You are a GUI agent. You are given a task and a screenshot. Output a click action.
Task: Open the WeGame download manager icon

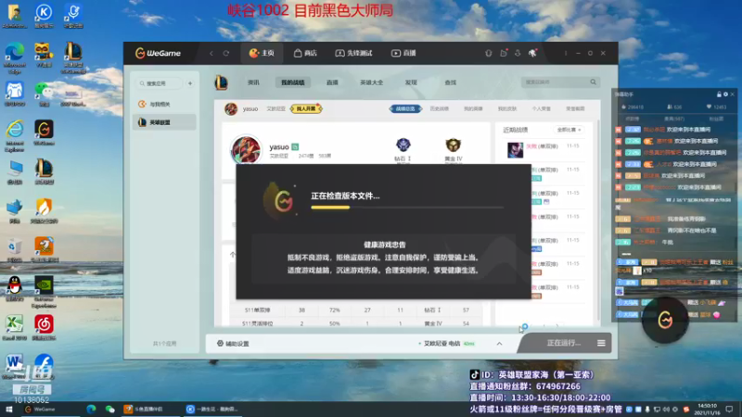pyautogui.click(x=518, y=53)
